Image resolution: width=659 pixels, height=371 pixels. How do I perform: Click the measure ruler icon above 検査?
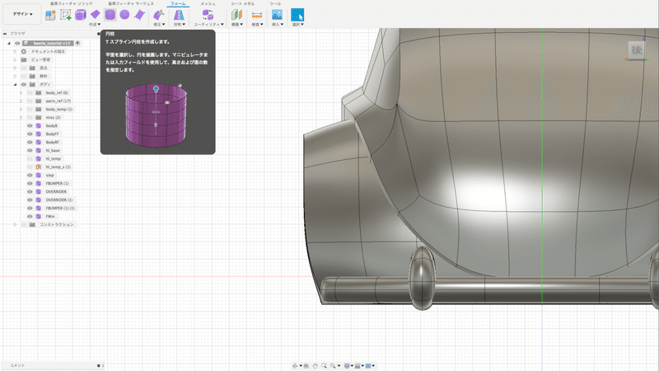point(256,15)
